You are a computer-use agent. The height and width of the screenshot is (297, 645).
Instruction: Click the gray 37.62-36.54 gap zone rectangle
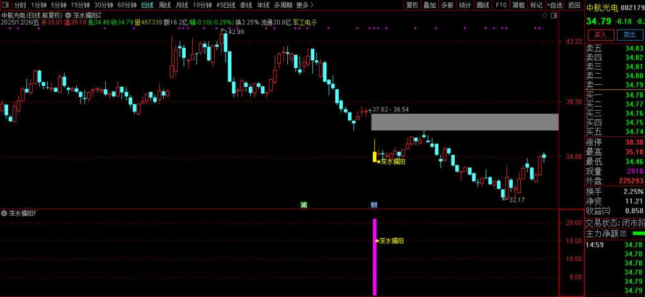[x=464, y=122]
